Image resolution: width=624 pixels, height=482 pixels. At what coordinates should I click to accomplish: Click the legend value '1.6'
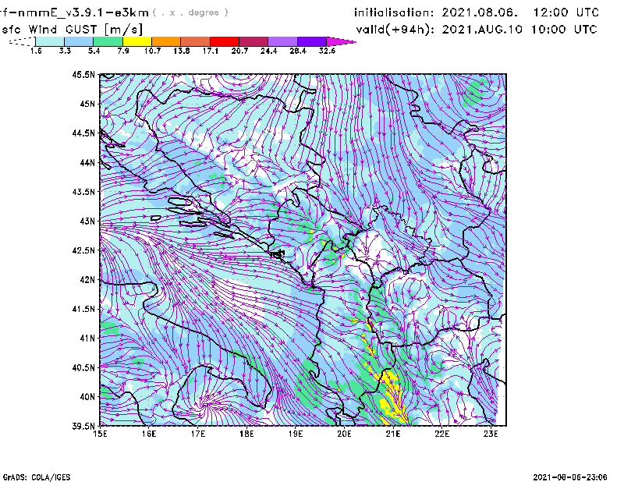pos(36,51)
